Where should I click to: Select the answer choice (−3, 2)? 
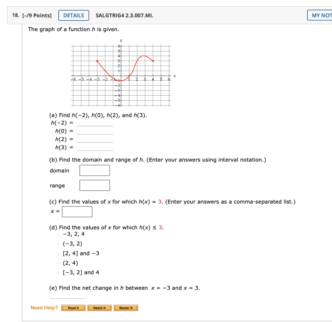58,244
